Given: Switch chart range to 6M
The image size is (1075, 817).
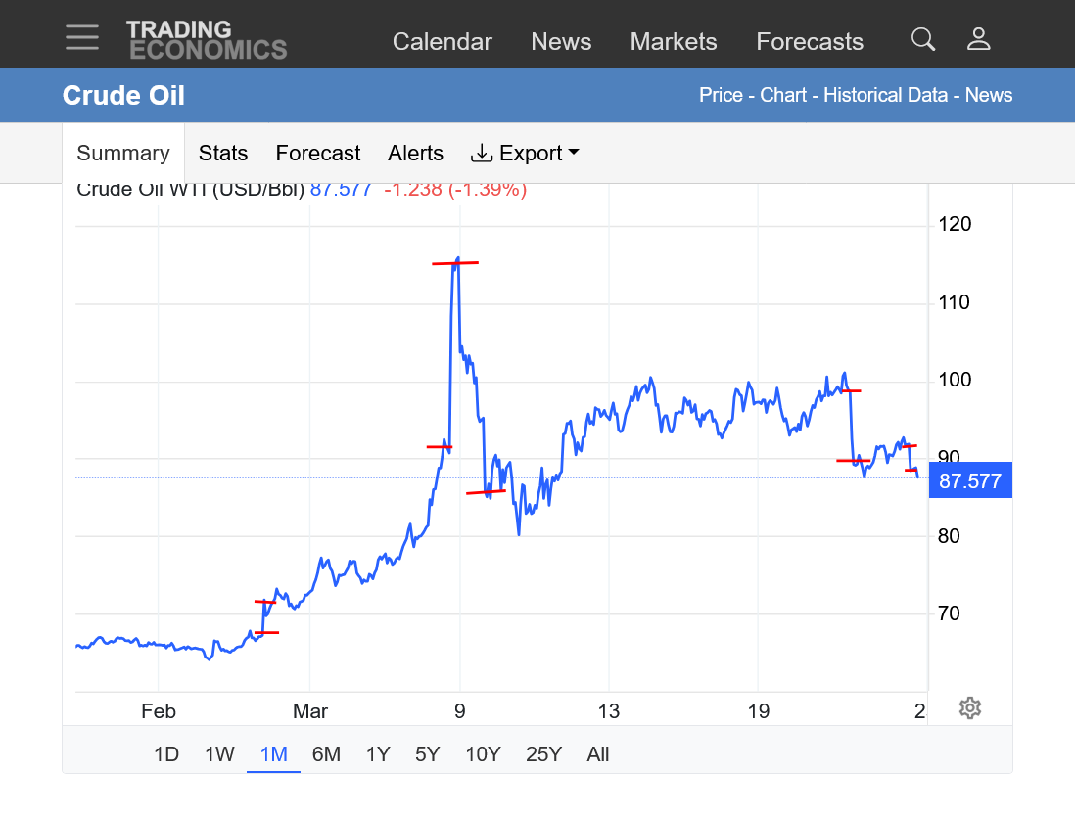Looking at the screenshot, I should [x=326, y=753].
